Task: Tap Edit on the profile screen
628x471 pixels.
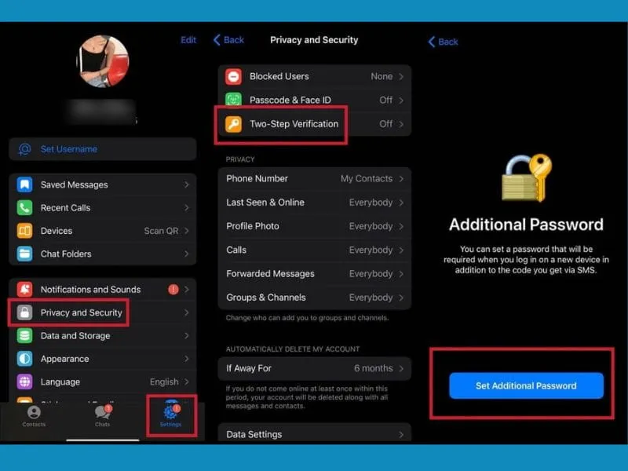Action: (x=188, y=40)
